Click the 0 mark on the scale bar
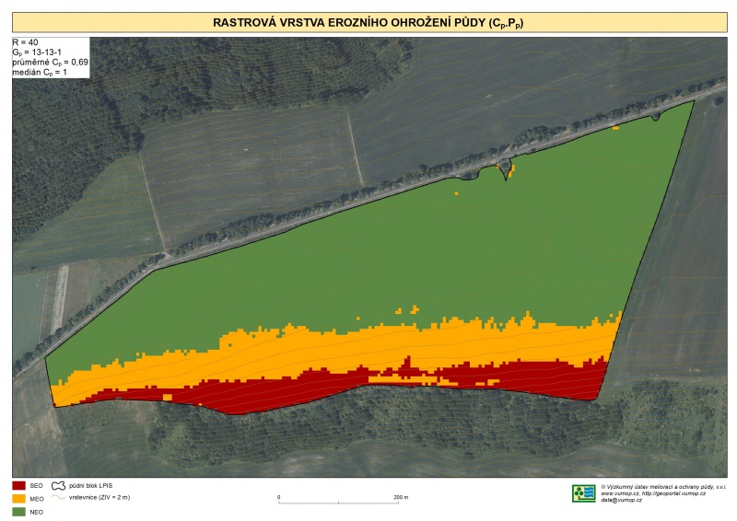 (279, 497)
